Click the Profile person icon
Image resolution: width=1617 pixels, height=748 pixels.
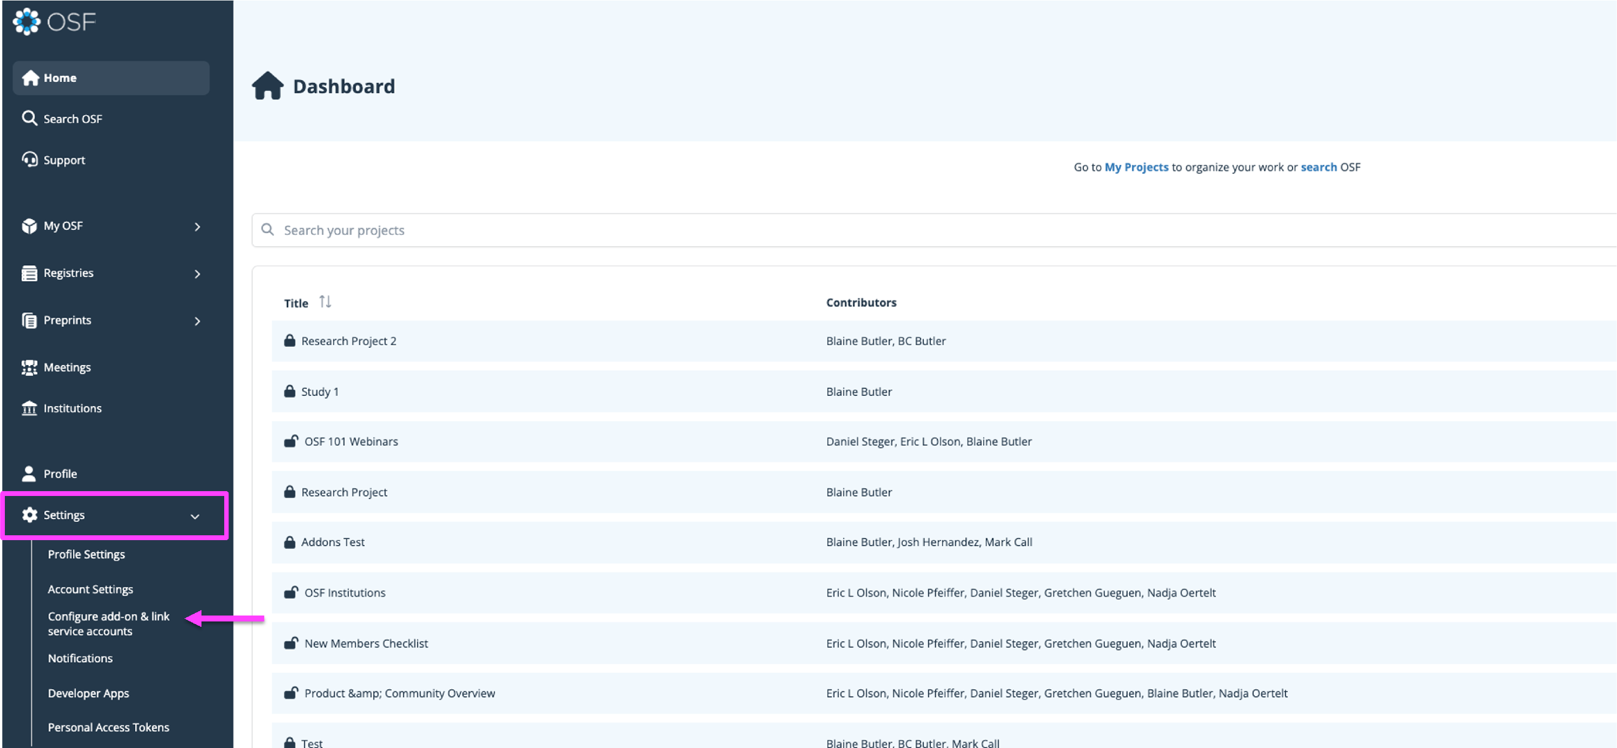tap(29, 473)
